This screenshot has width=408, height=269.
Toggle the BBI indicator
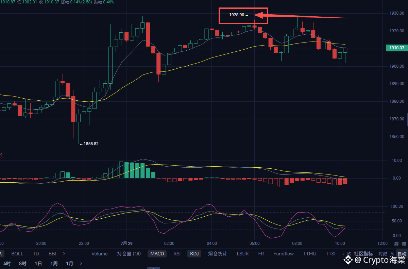[52, 254]
